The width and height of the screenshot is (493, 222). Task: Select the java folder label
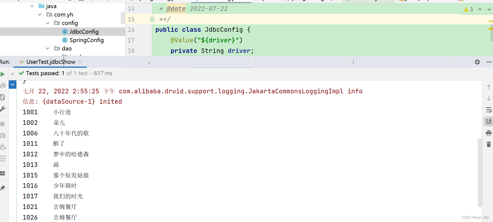pyautogui.click(x=51, y=6)
